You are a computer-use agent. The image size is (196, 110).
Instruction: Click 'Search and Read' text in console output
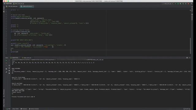click(x=17, y=83)
